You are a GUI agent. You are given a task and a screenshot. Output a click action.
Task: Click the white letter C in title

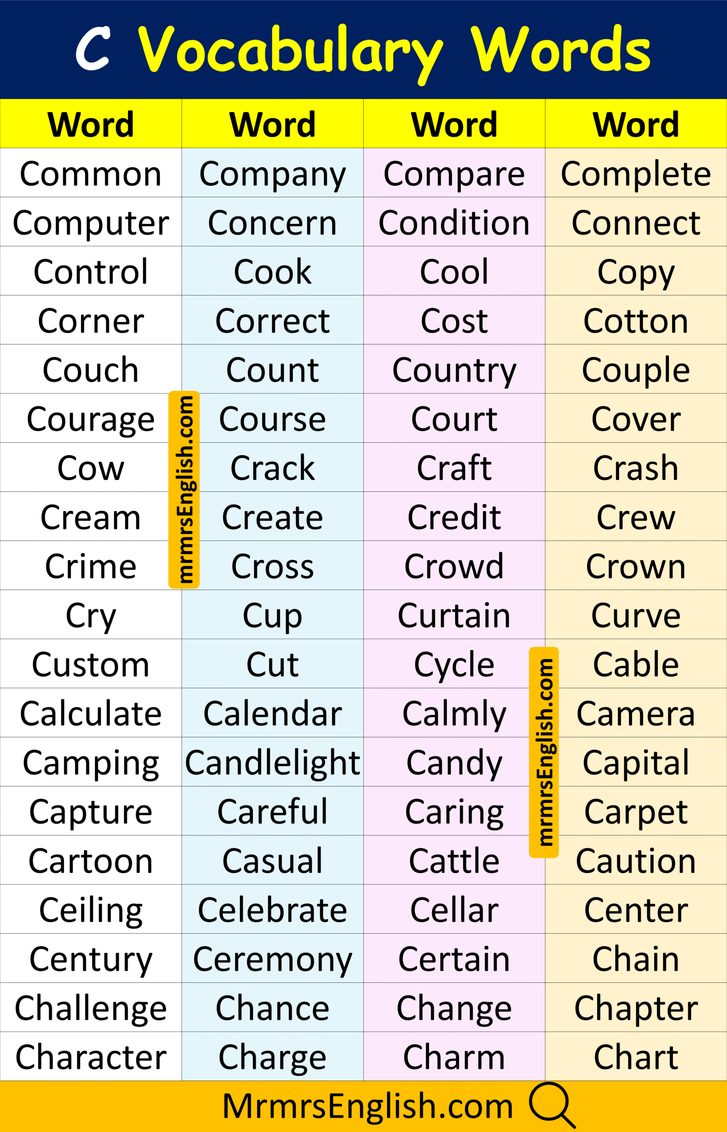click(94, 49)
